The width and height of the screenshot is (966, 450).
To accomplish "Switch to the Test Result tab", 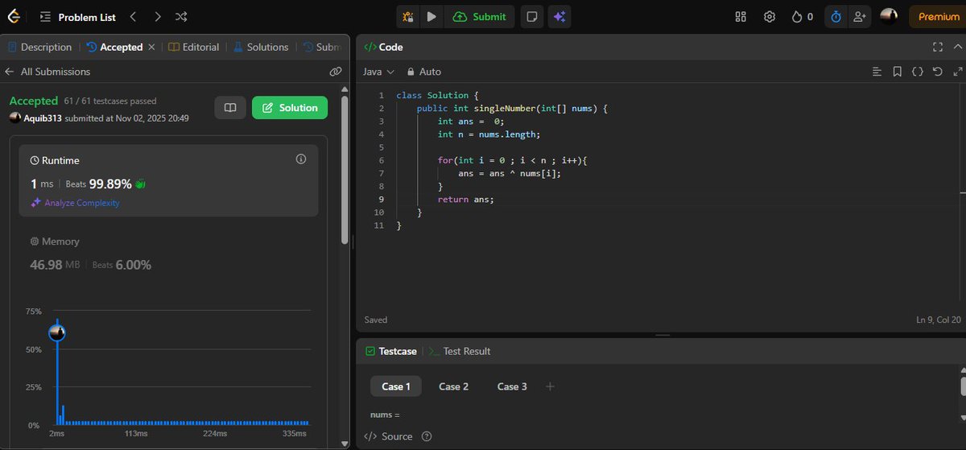I will 460,351.
